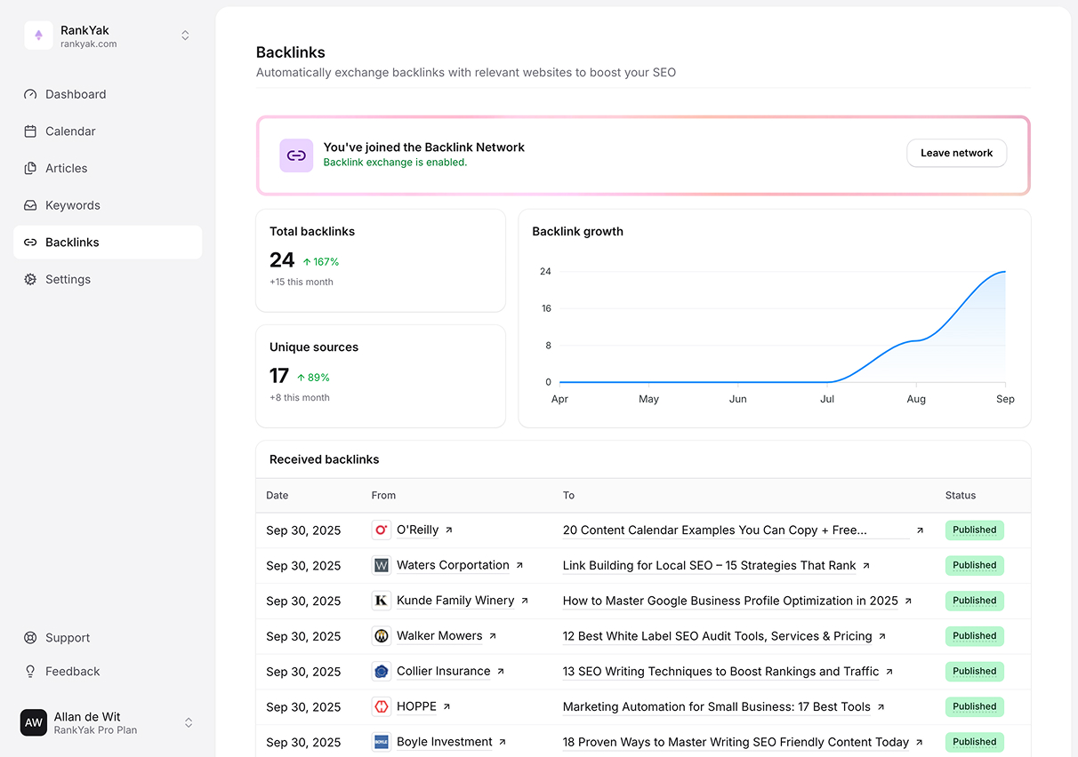Click the Feedback lightbulb icon

(30, 672)
